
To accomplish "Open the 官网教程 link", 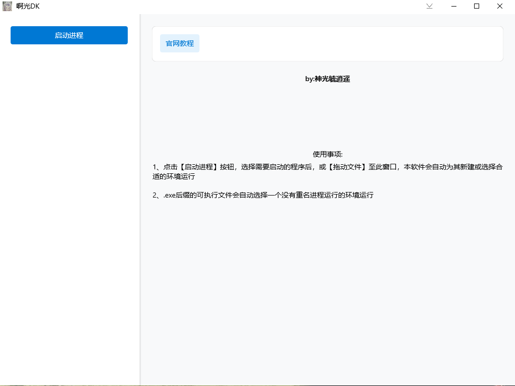I will tap(180, 43).
